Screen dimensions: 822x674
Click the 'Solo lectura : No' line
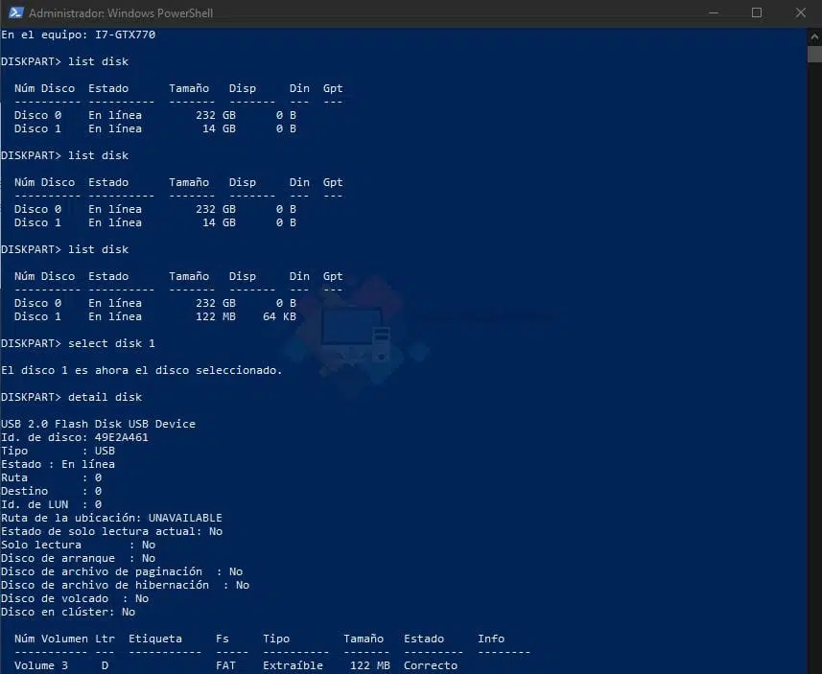pyautogui.click(x=78, y=545)
